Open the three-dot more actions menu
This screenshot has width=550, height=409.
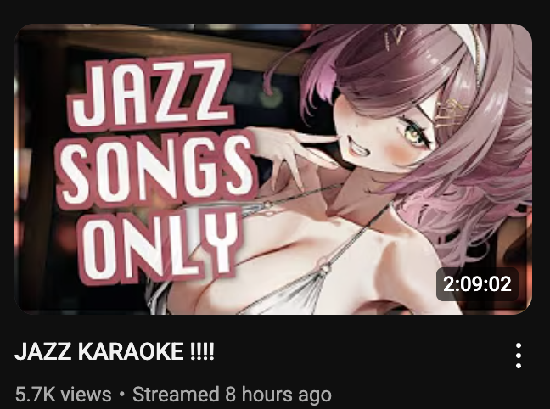click(x=519, y=356)
